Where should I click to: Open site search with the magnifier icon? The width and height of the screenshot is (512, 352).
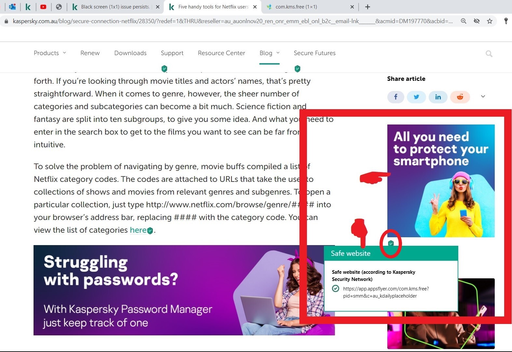click(x=489, y=54)
